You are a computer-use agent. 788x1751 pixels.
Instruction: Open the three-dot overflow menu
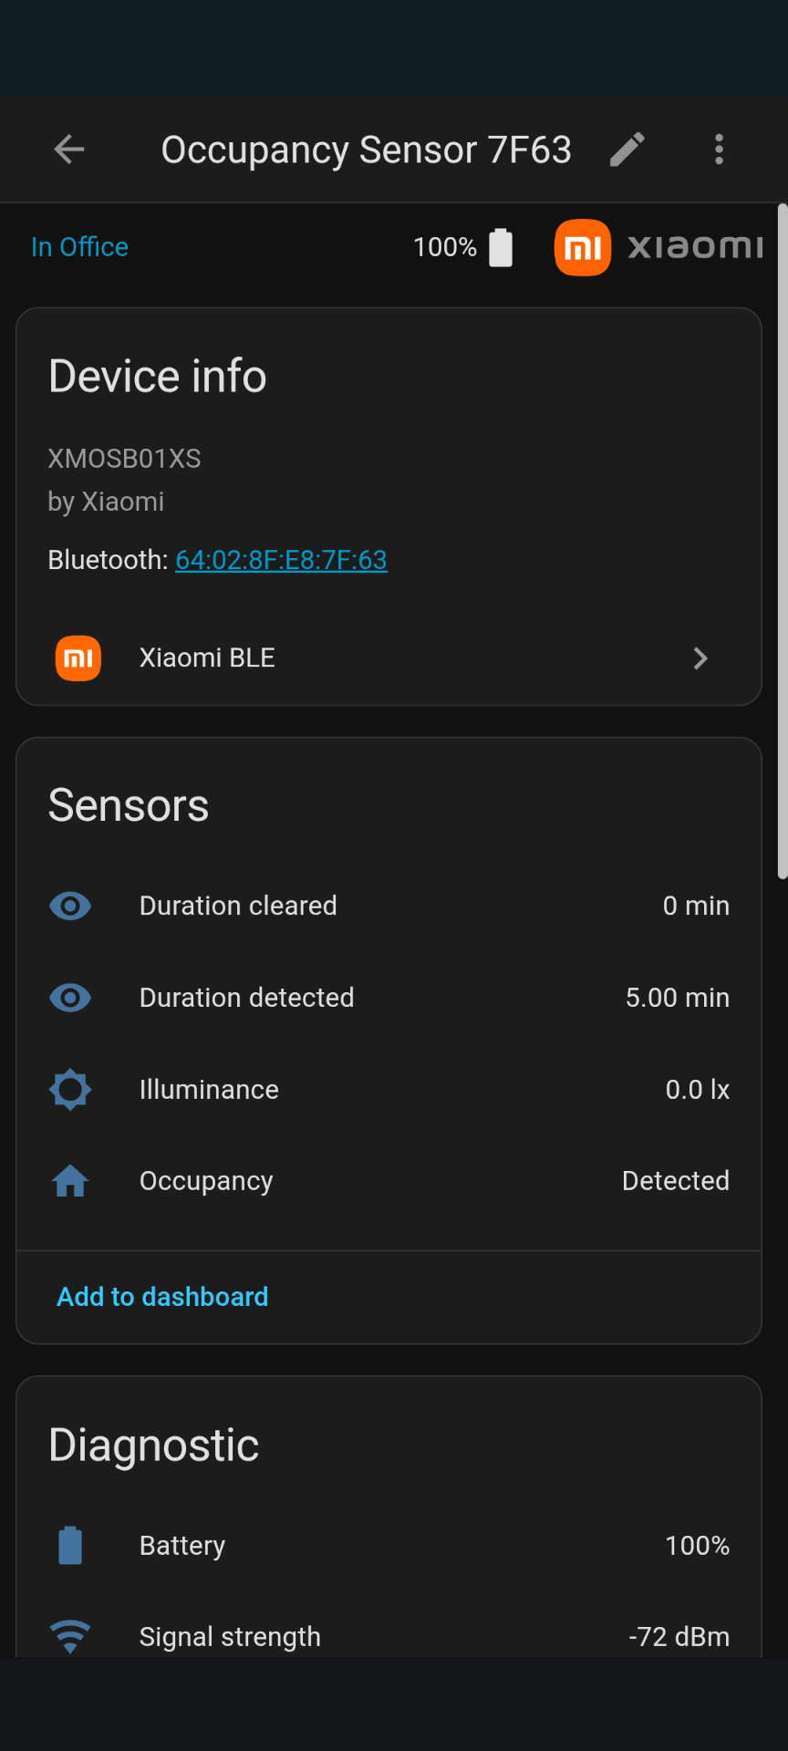coord(720,150)
